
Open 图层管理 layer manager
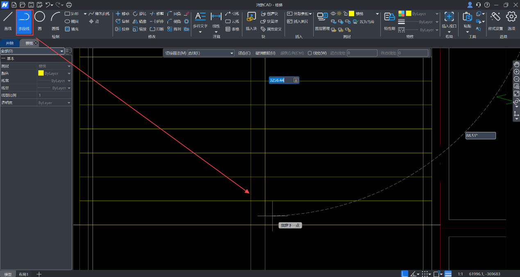pyautogui.click(x=322, y=17)
